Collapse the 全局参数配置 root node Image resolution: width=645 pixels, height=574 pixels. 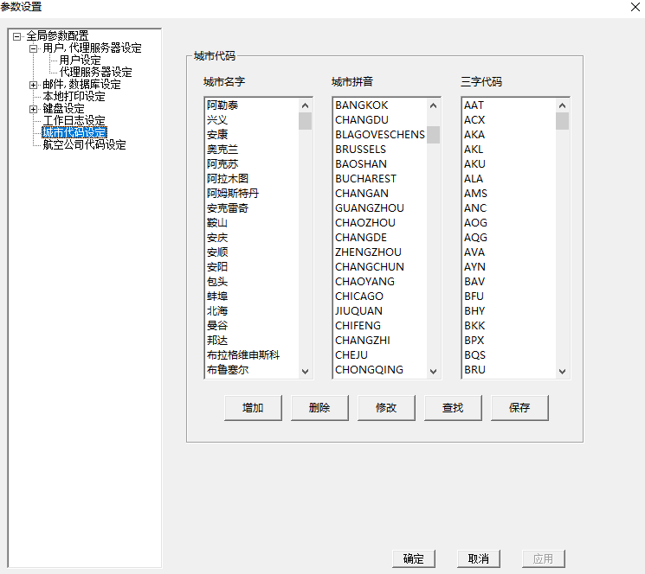17,36
